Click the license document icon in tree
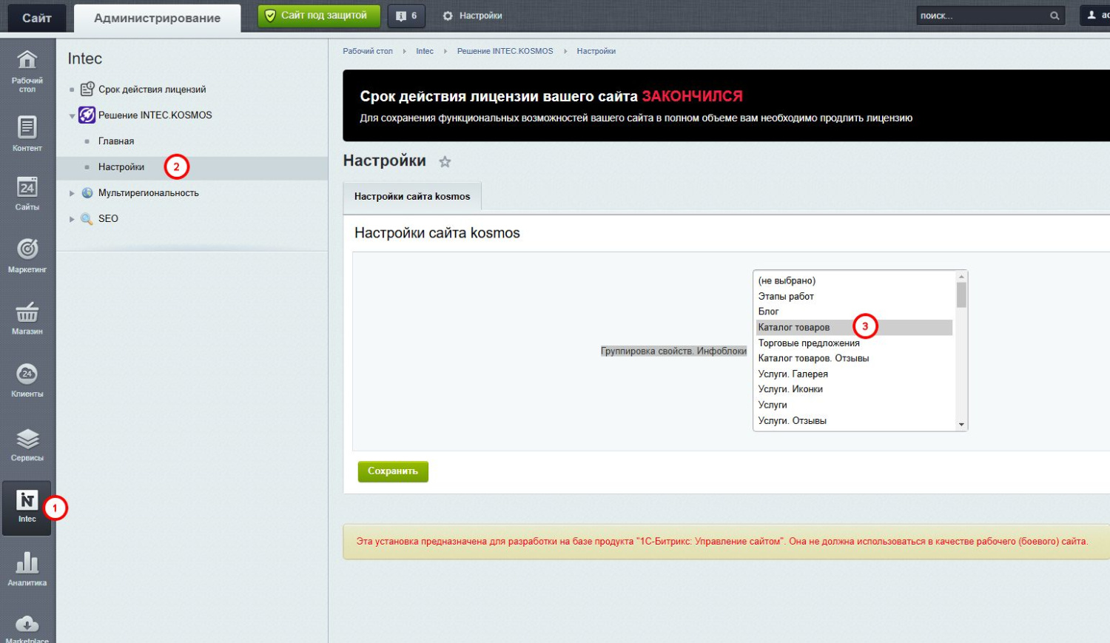Image resolution: width=1110 pixels, height=643 pixels. pos(87,89)
